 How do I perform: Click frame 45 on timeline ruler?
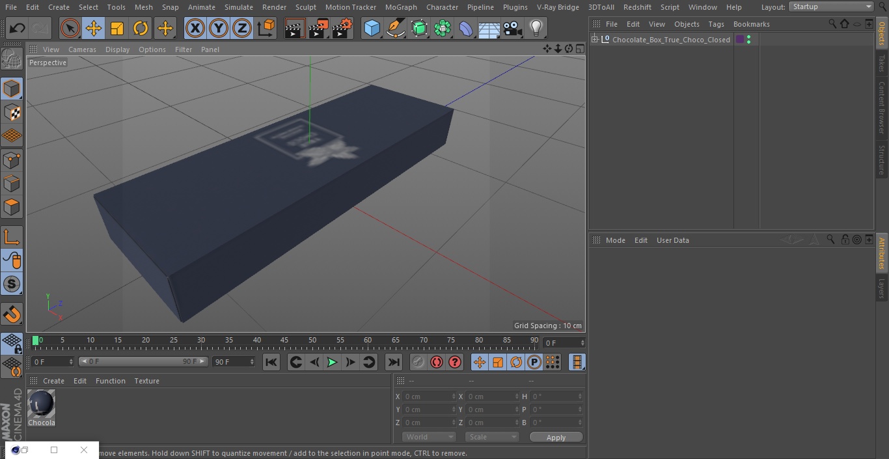tap(284, 340)
